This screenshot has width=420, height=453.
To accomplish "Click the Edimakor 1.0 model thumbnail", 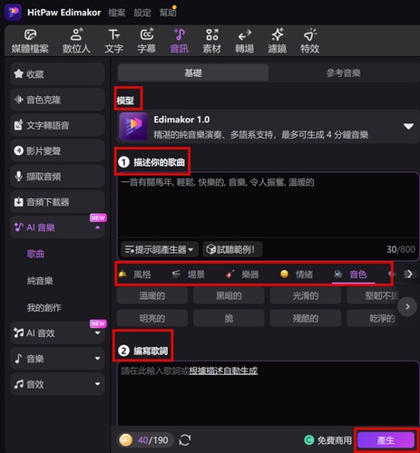I will 133,127.
